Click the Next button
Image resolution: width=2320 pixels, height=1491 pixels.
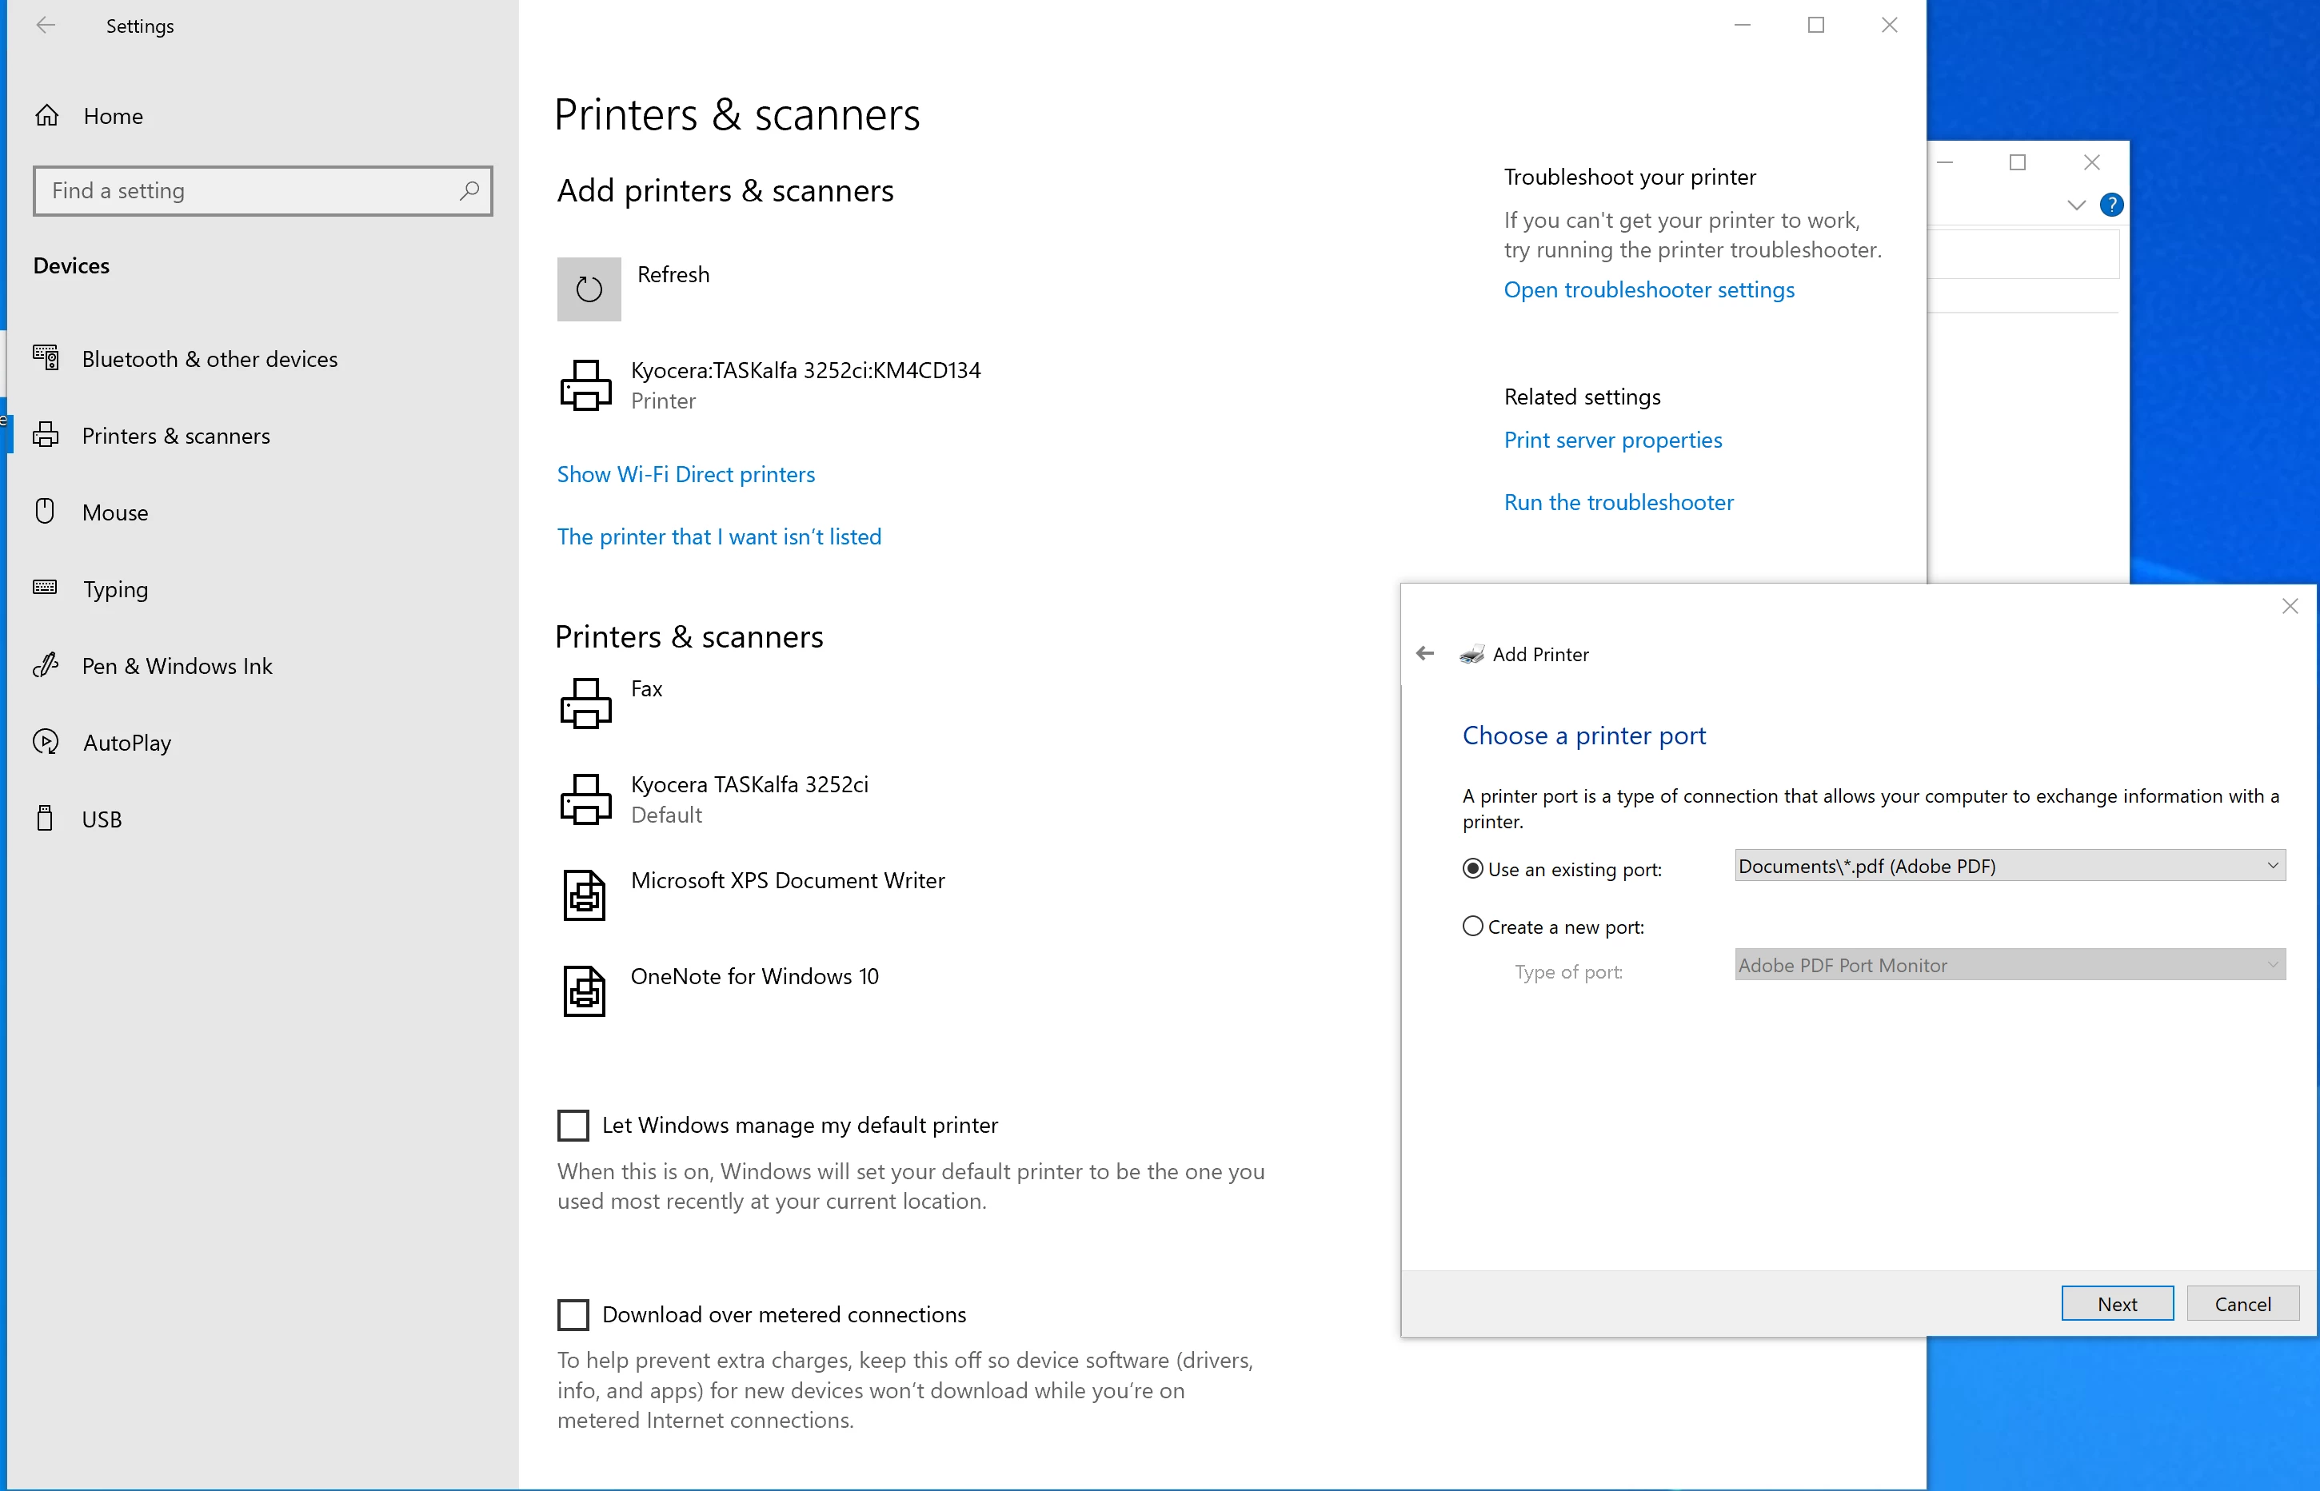click(x=2117, y=1304)
